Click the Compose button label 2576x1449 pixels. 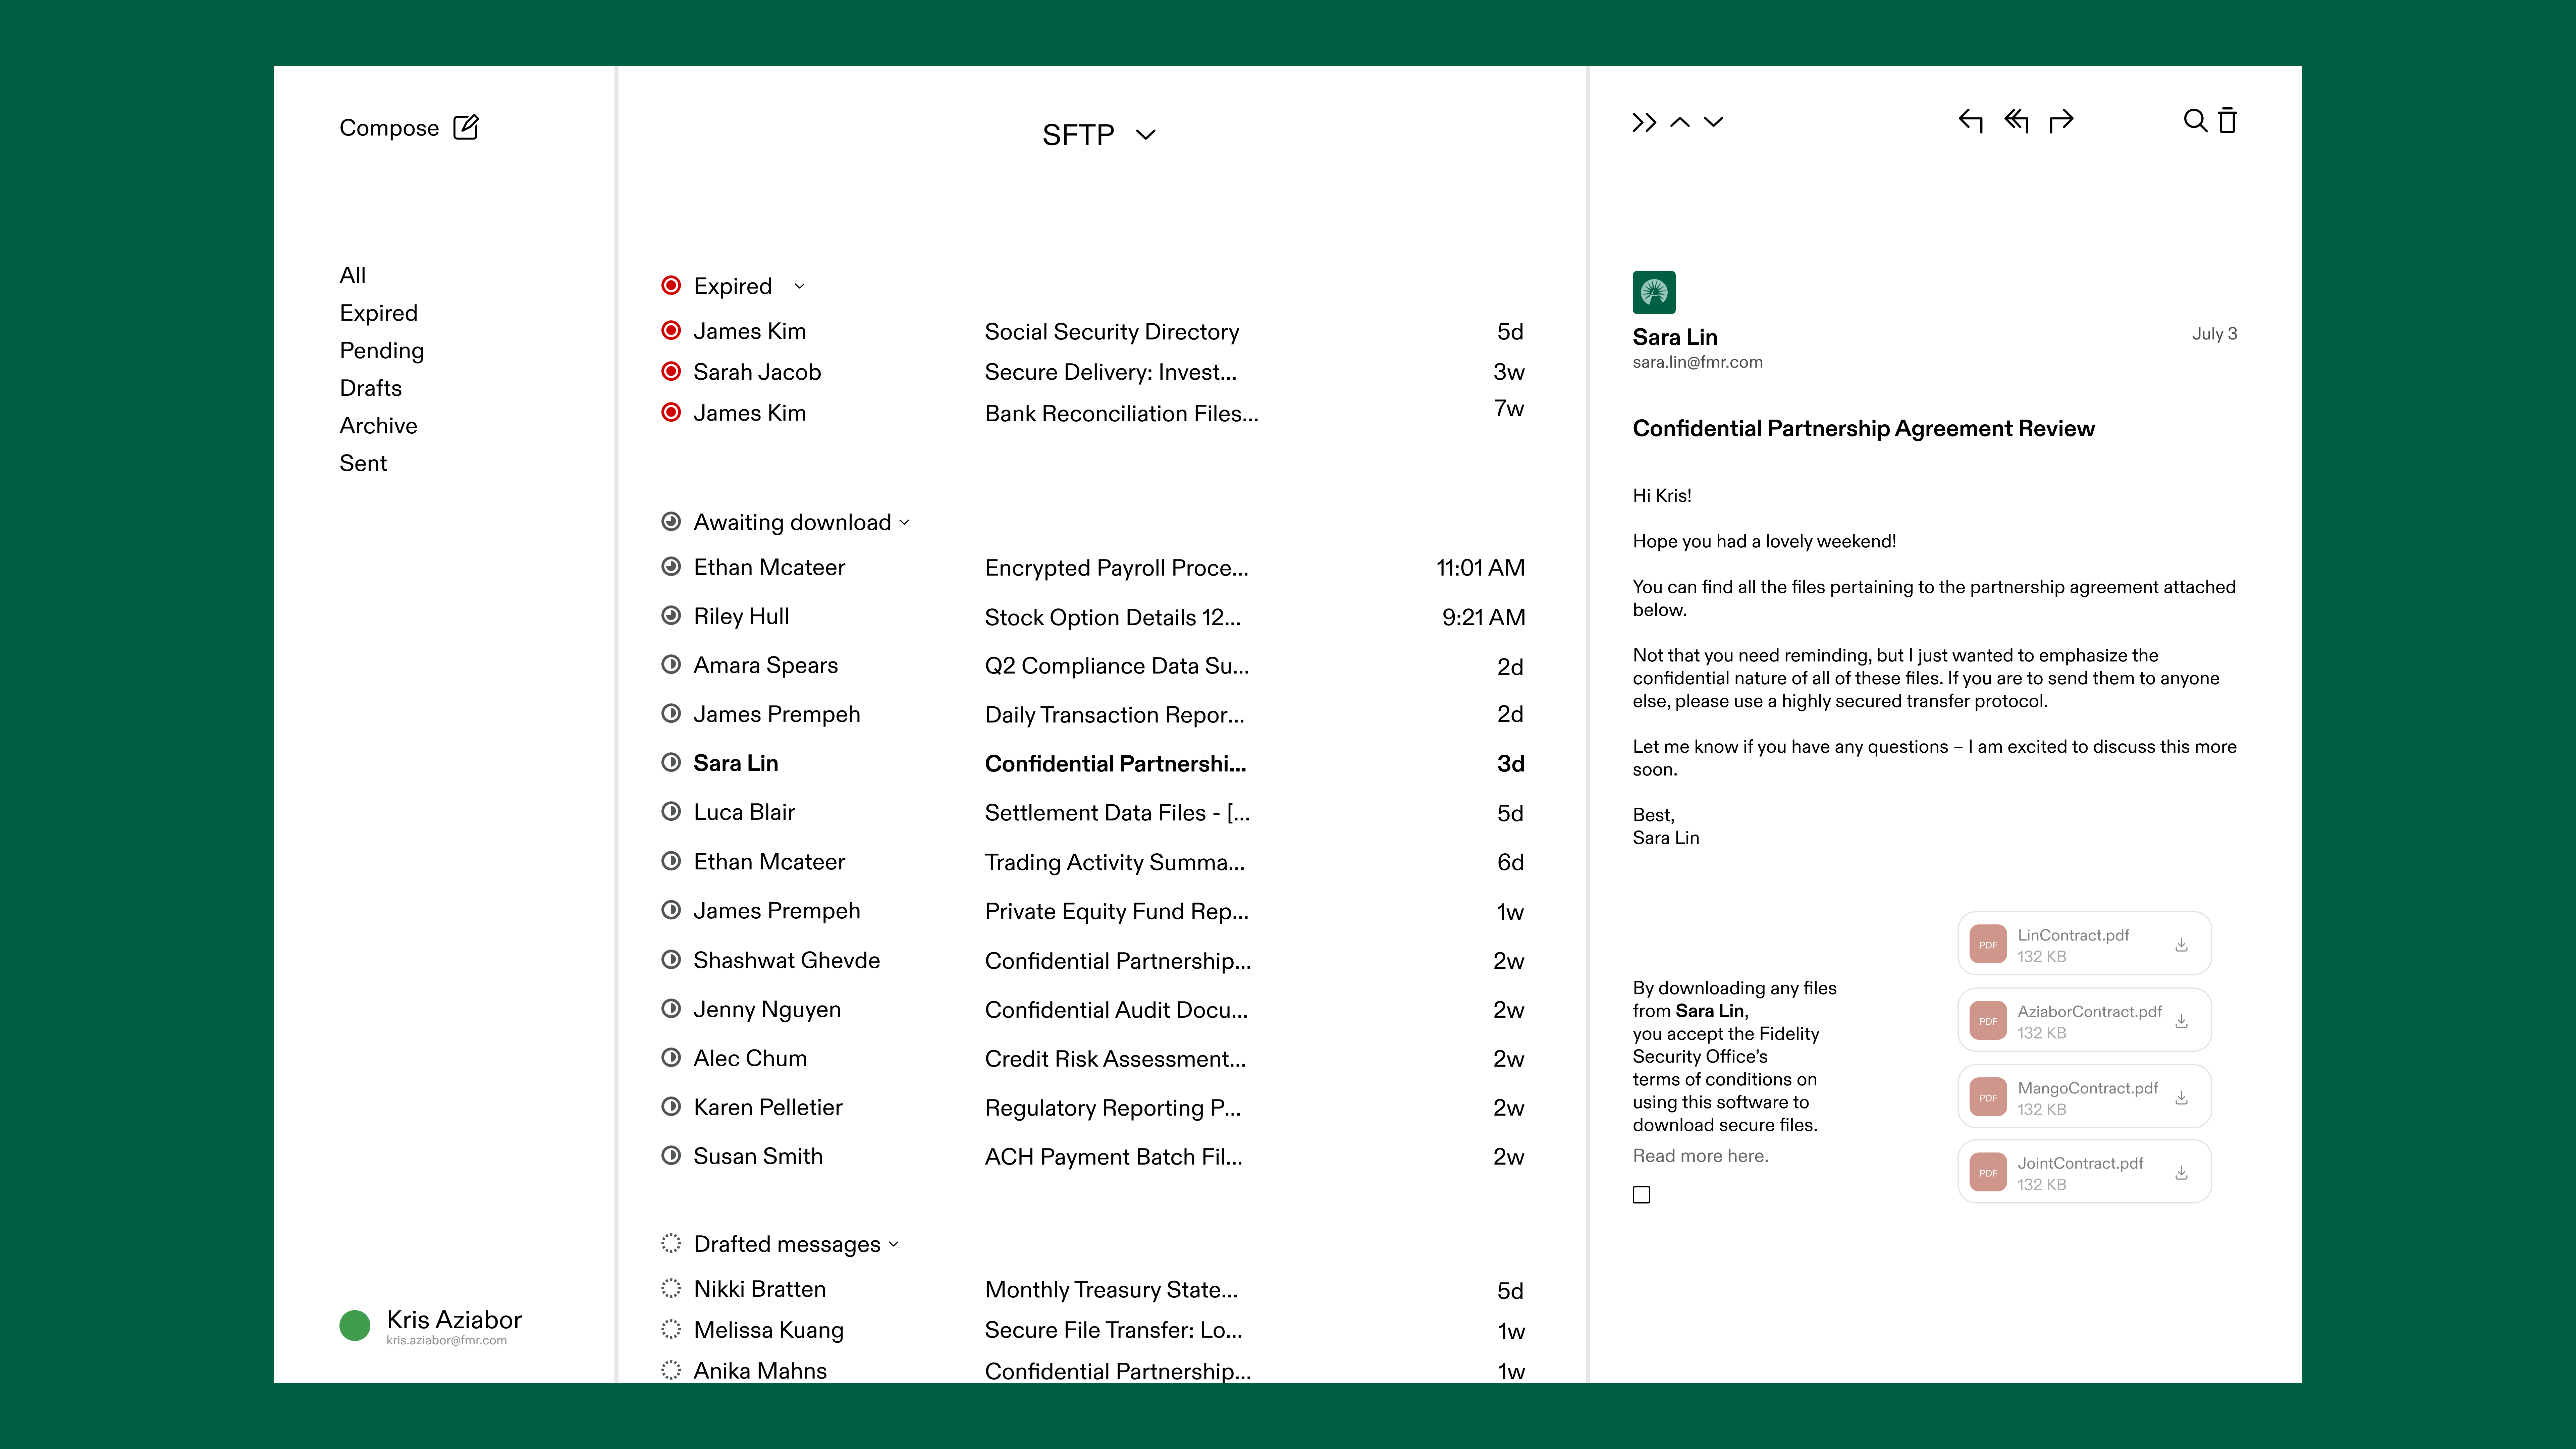pyautogui.click(x=389, y=128)
